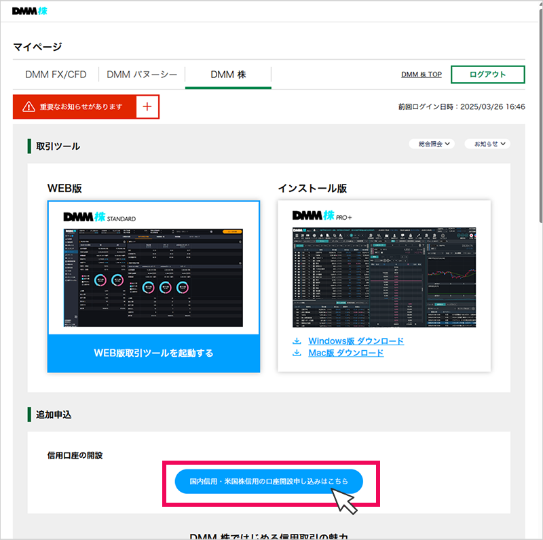Open the お知らせ dropdown

pyautogui.click(x=487, y=144)
